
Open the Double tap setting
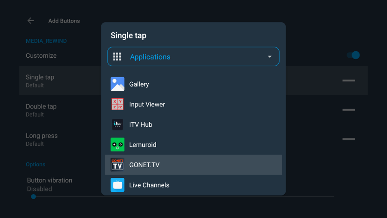coord(41,109)
